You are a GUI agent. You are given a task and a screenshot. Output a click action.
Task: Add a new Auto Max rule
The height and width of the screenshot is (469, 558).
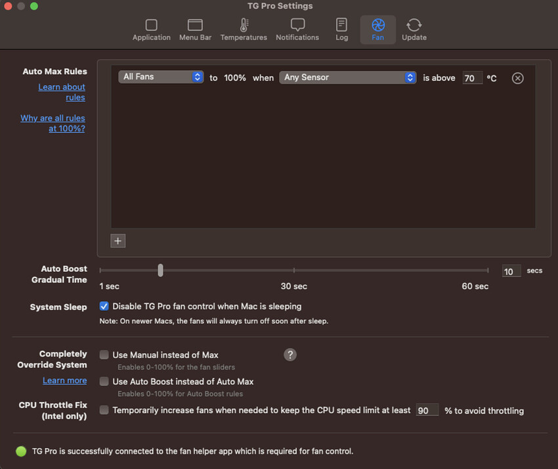pyautogui.click(x=118, y=240)
